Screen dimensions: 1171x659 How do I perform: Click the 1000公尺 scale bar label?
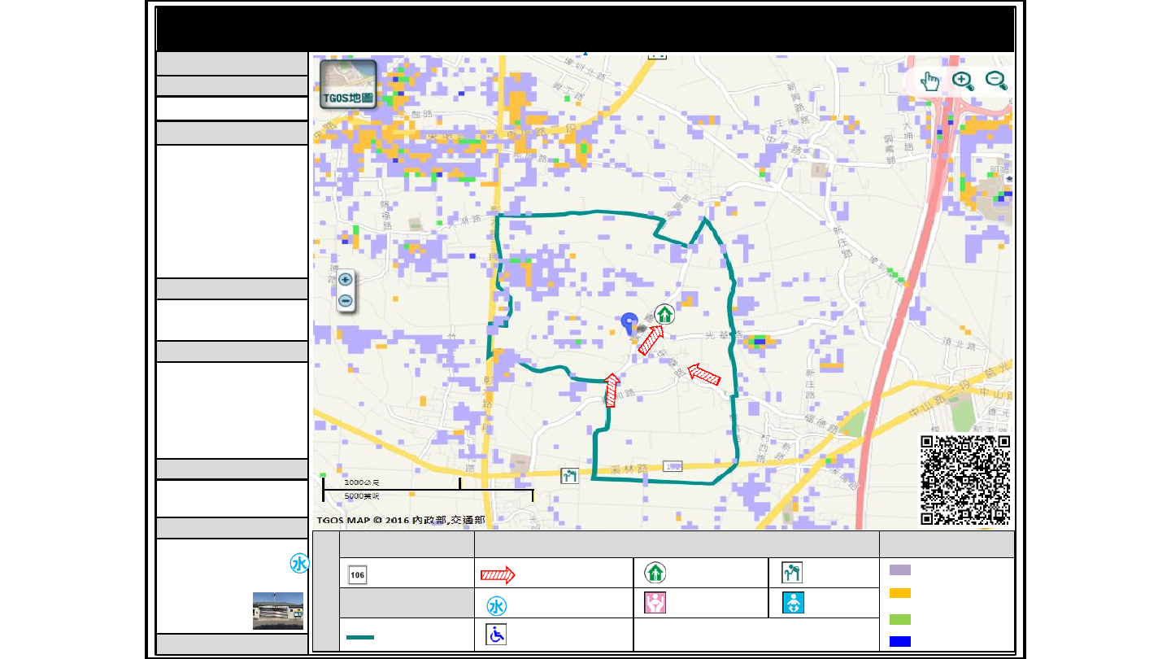pos(362,482)
